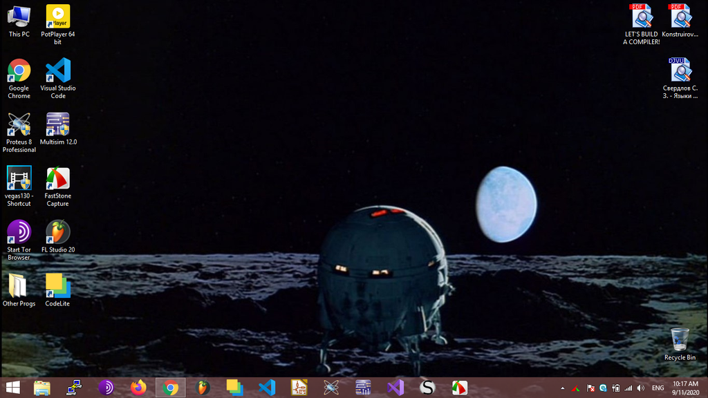This screenshot has height=398, width=708.
Task: Open FL Studio from the taskbar
Action: click(203, 388)
